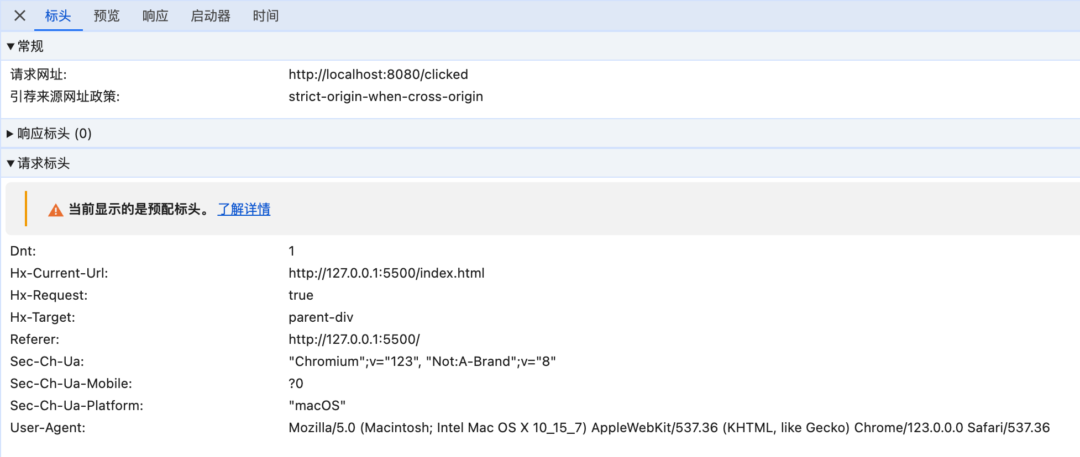Close the request details panel
This screenshot has width=1080, height=457.
click(20, 15)
